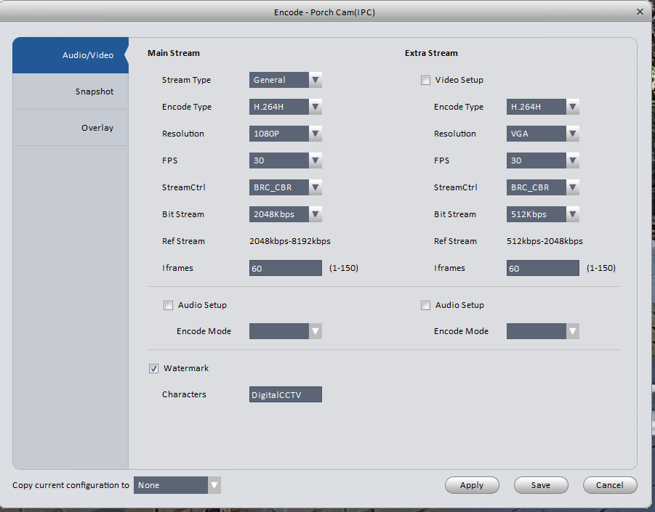Expand Main Stream StreamCtrl BRC_CBR dropdown

tap(285, 187)
